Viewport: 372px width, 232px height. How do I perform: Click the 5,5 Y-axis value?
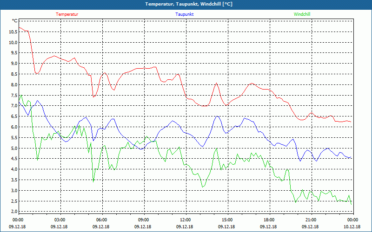(14, 137)
